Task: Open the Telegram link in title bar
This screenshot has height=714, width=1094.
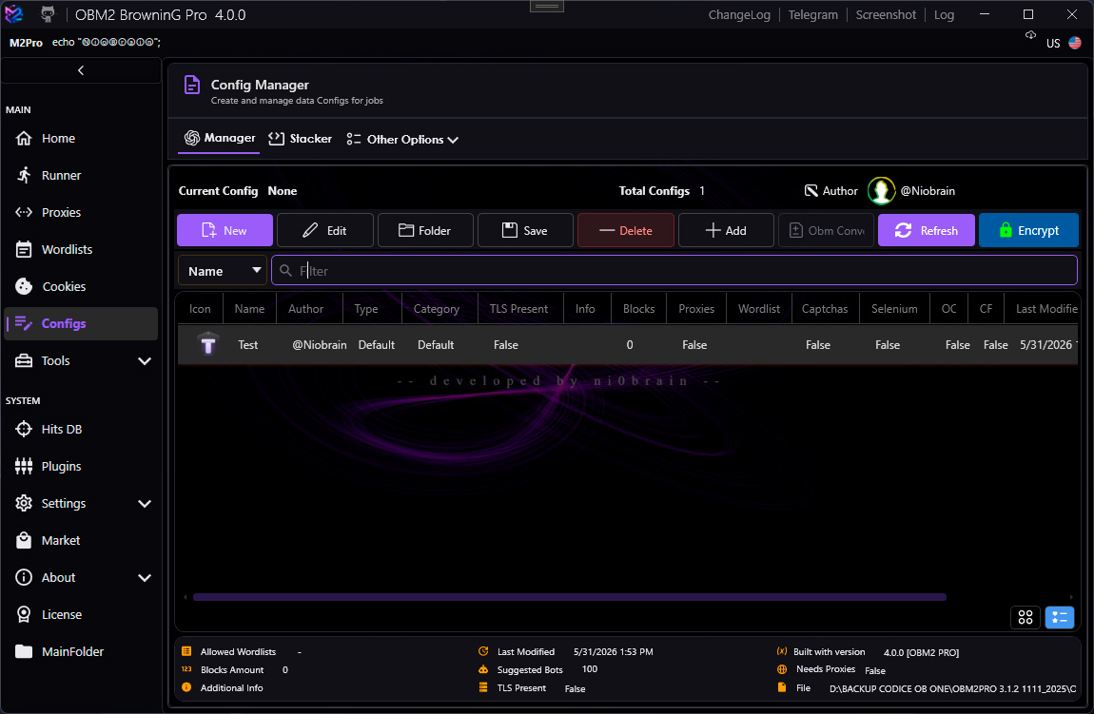Action: tap(812, 14)
